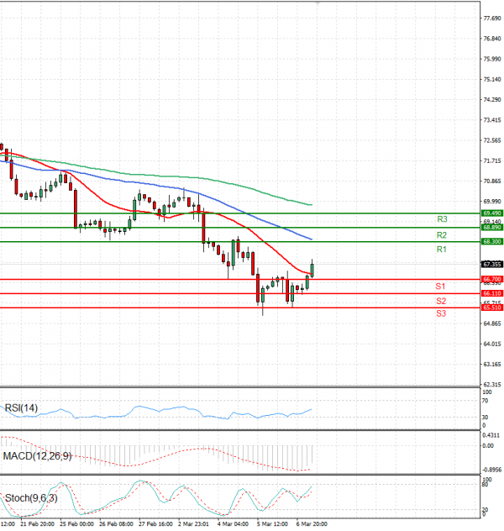Click the 69.990 price axis value
The height and width of the screenshot is (531, 504).
click(x=492, y=202)
